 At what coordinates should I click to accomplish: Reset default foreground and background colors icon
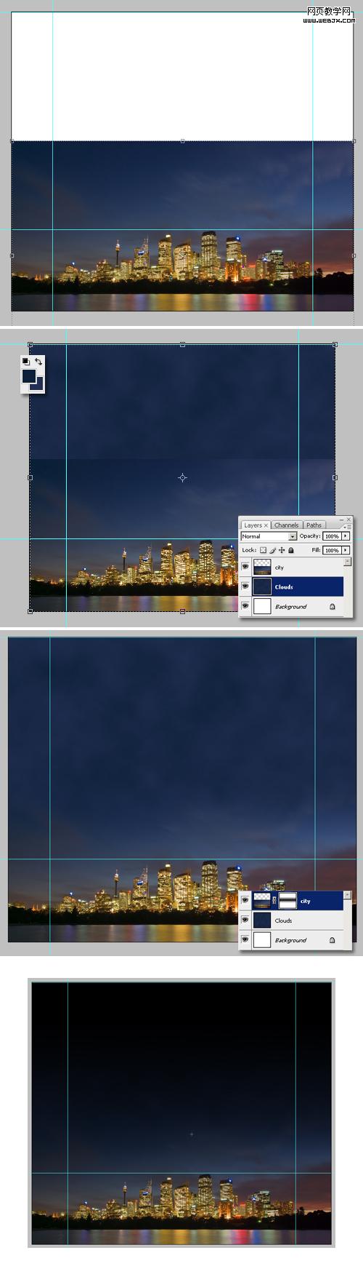pos(25,361)
